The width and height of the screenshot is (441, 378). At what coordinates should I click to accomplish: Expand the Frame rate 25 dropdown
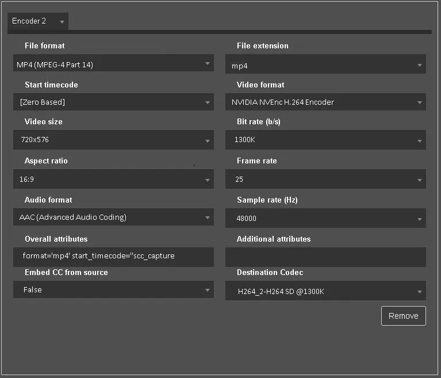(325, 180)
